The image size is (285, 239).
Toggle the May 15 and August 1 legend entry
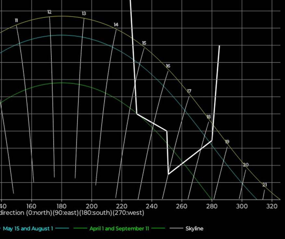click(x=28, y=229)
